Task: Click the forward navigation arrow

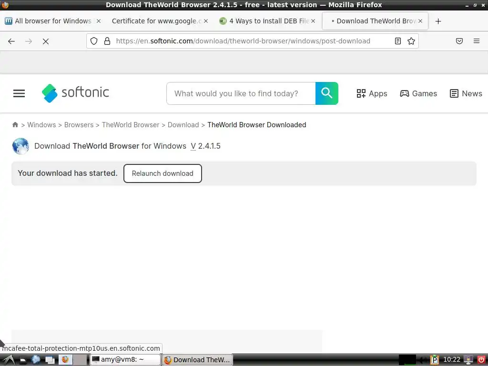Action: [x=29, y=41]
